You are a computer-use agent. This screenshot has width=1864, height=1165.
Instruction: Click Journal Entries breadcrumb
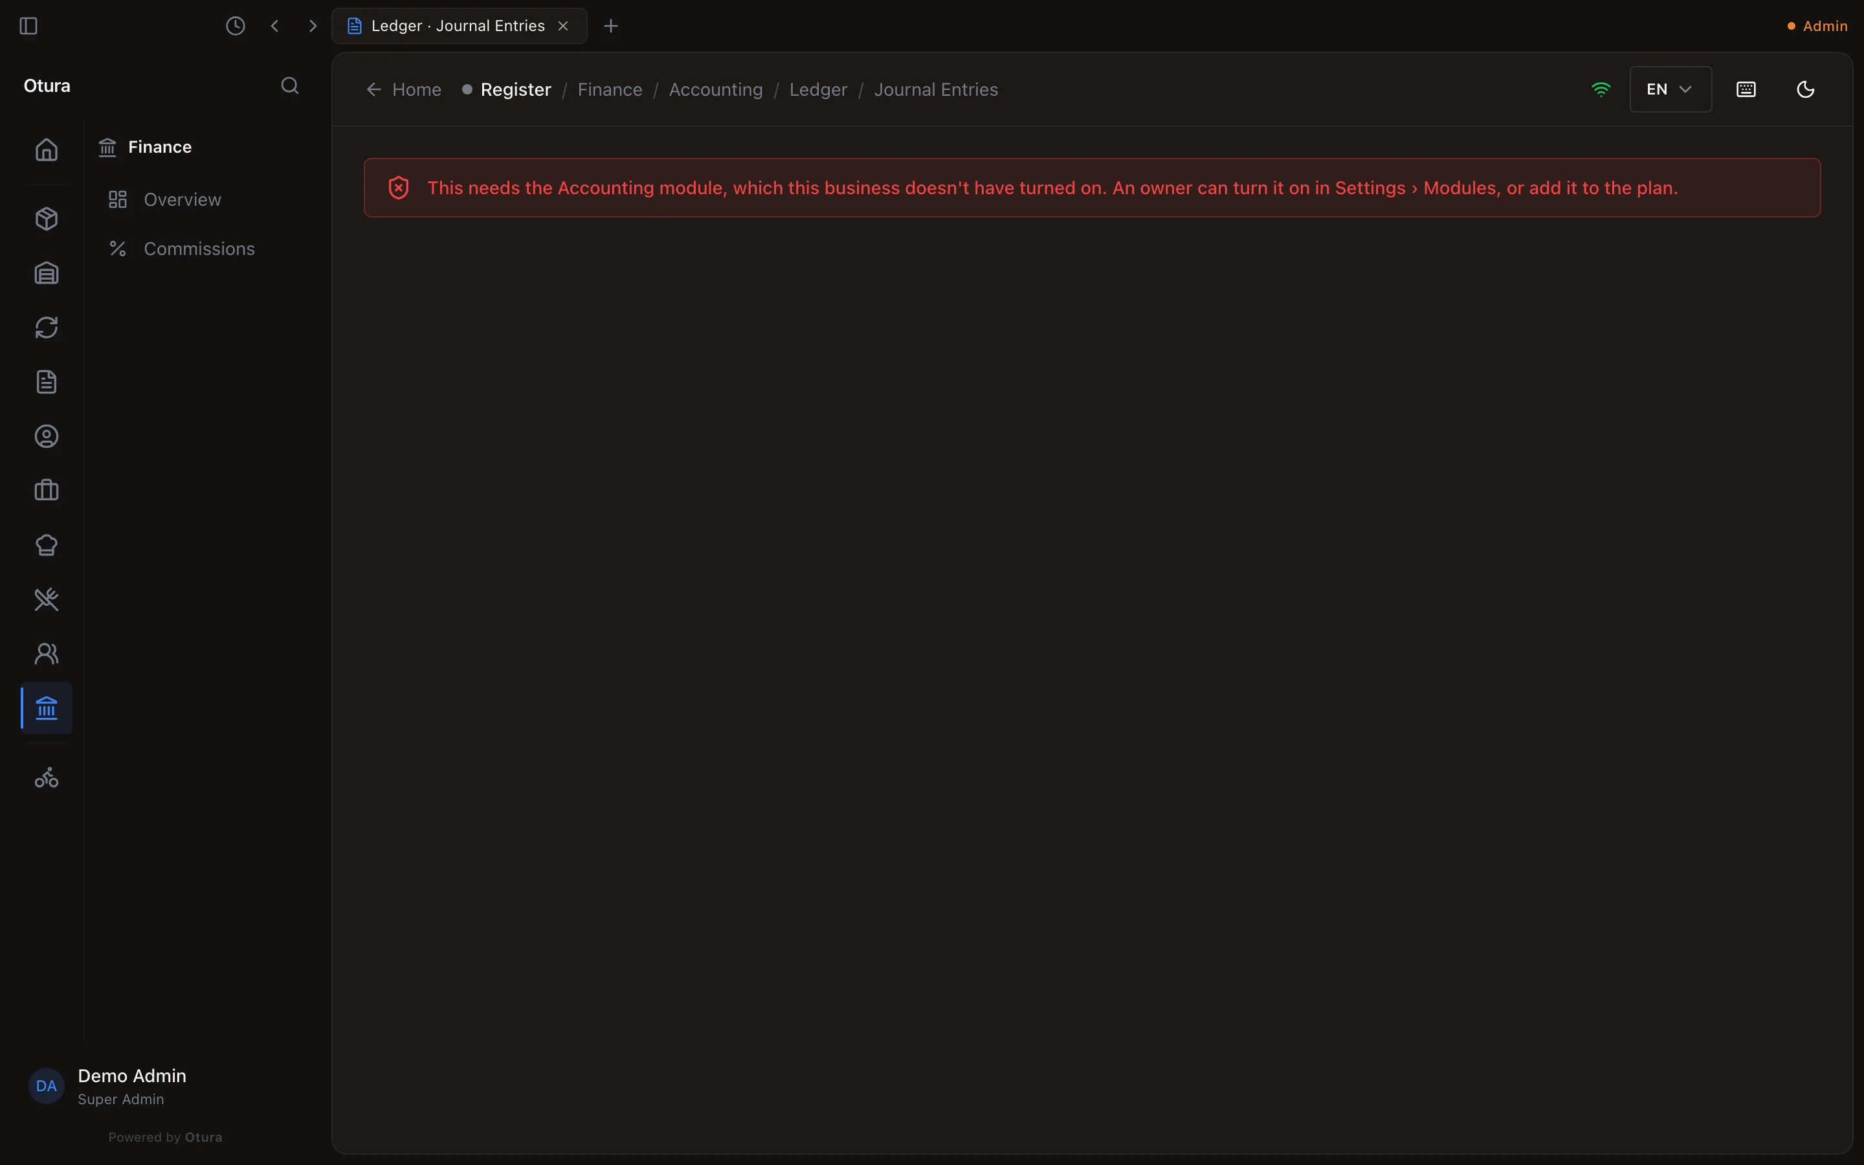936,89
